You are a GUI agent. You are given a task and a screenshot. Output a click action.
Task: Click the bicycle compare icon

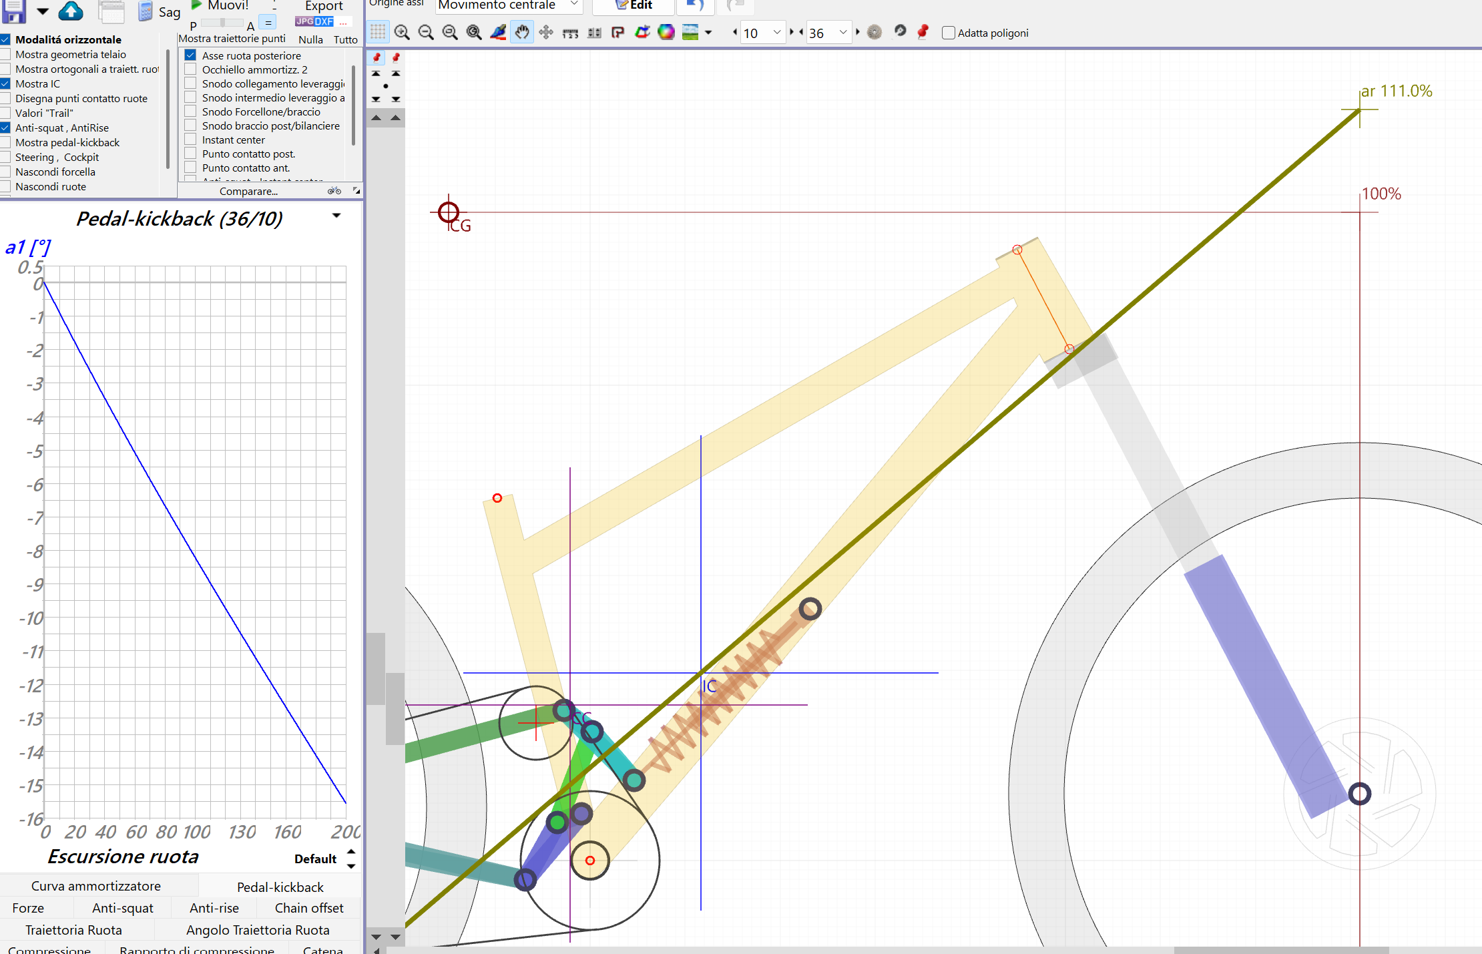click(334, 191)
